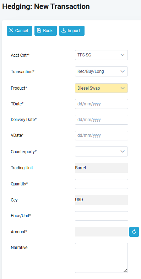The width and height of the screenshot is (141, 279).
Task: Click the Hedging: New Transaction heading
Action: pyautogui.click(x=46, y=6)
